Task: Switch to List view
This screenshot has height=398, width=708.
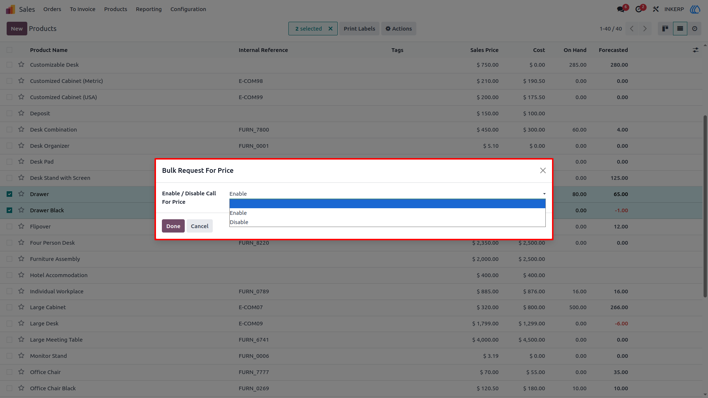Action: pyautogui.click(x=680, y=29)
